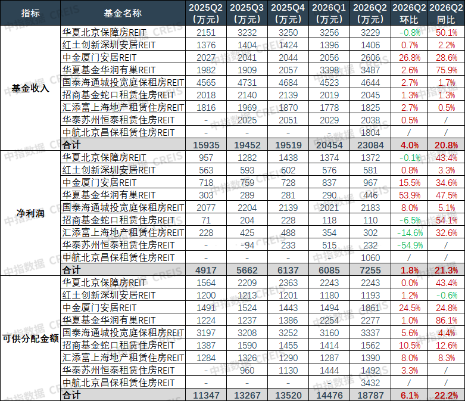Click the cell showing 446

[x=370, y=195]
